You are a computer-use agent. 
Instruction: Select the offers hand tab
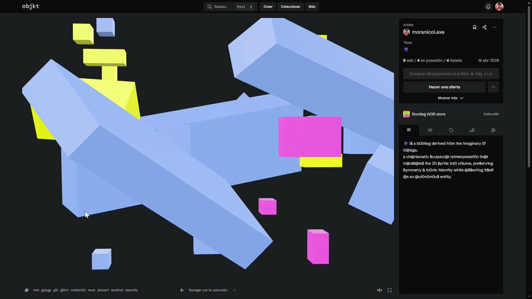(472, 130)
